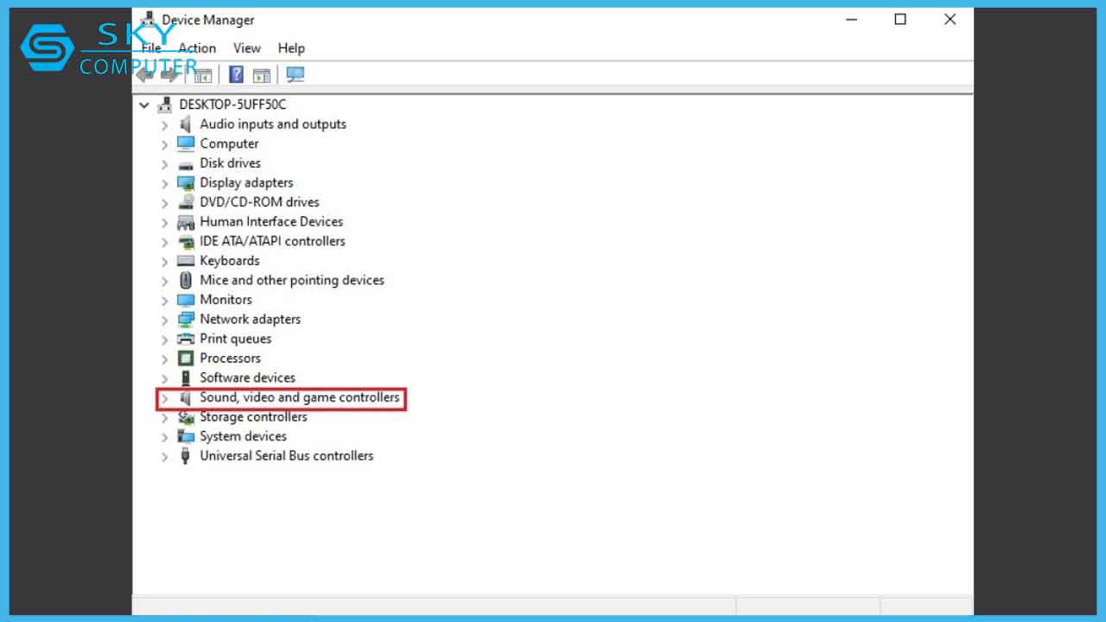This screenshot has width=1106, height=622.
Task: Open the Help menu
Action: point(291,48)
